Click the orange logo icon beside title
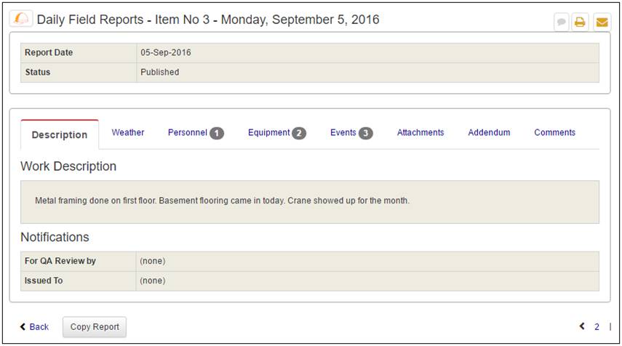Image resolution: width=622 pixels, height=346 pixels. click(21, 18)
